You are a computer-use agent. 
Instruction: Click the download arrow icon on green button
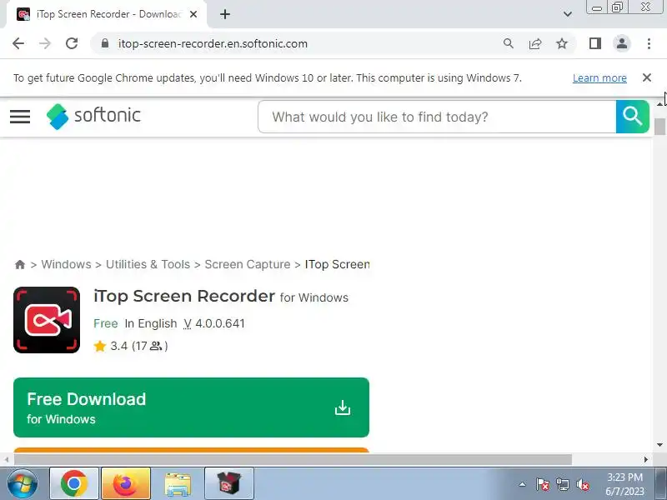click(x=343, y=407)
